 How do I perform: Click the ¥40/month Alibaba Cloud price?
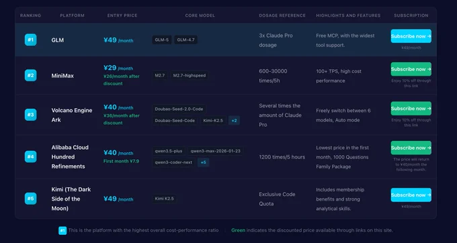pos(118,153)
